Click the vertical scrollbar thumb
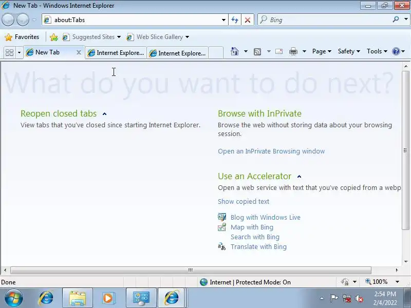The width and height of the screenshot is (411, 308). coord(405,150)
